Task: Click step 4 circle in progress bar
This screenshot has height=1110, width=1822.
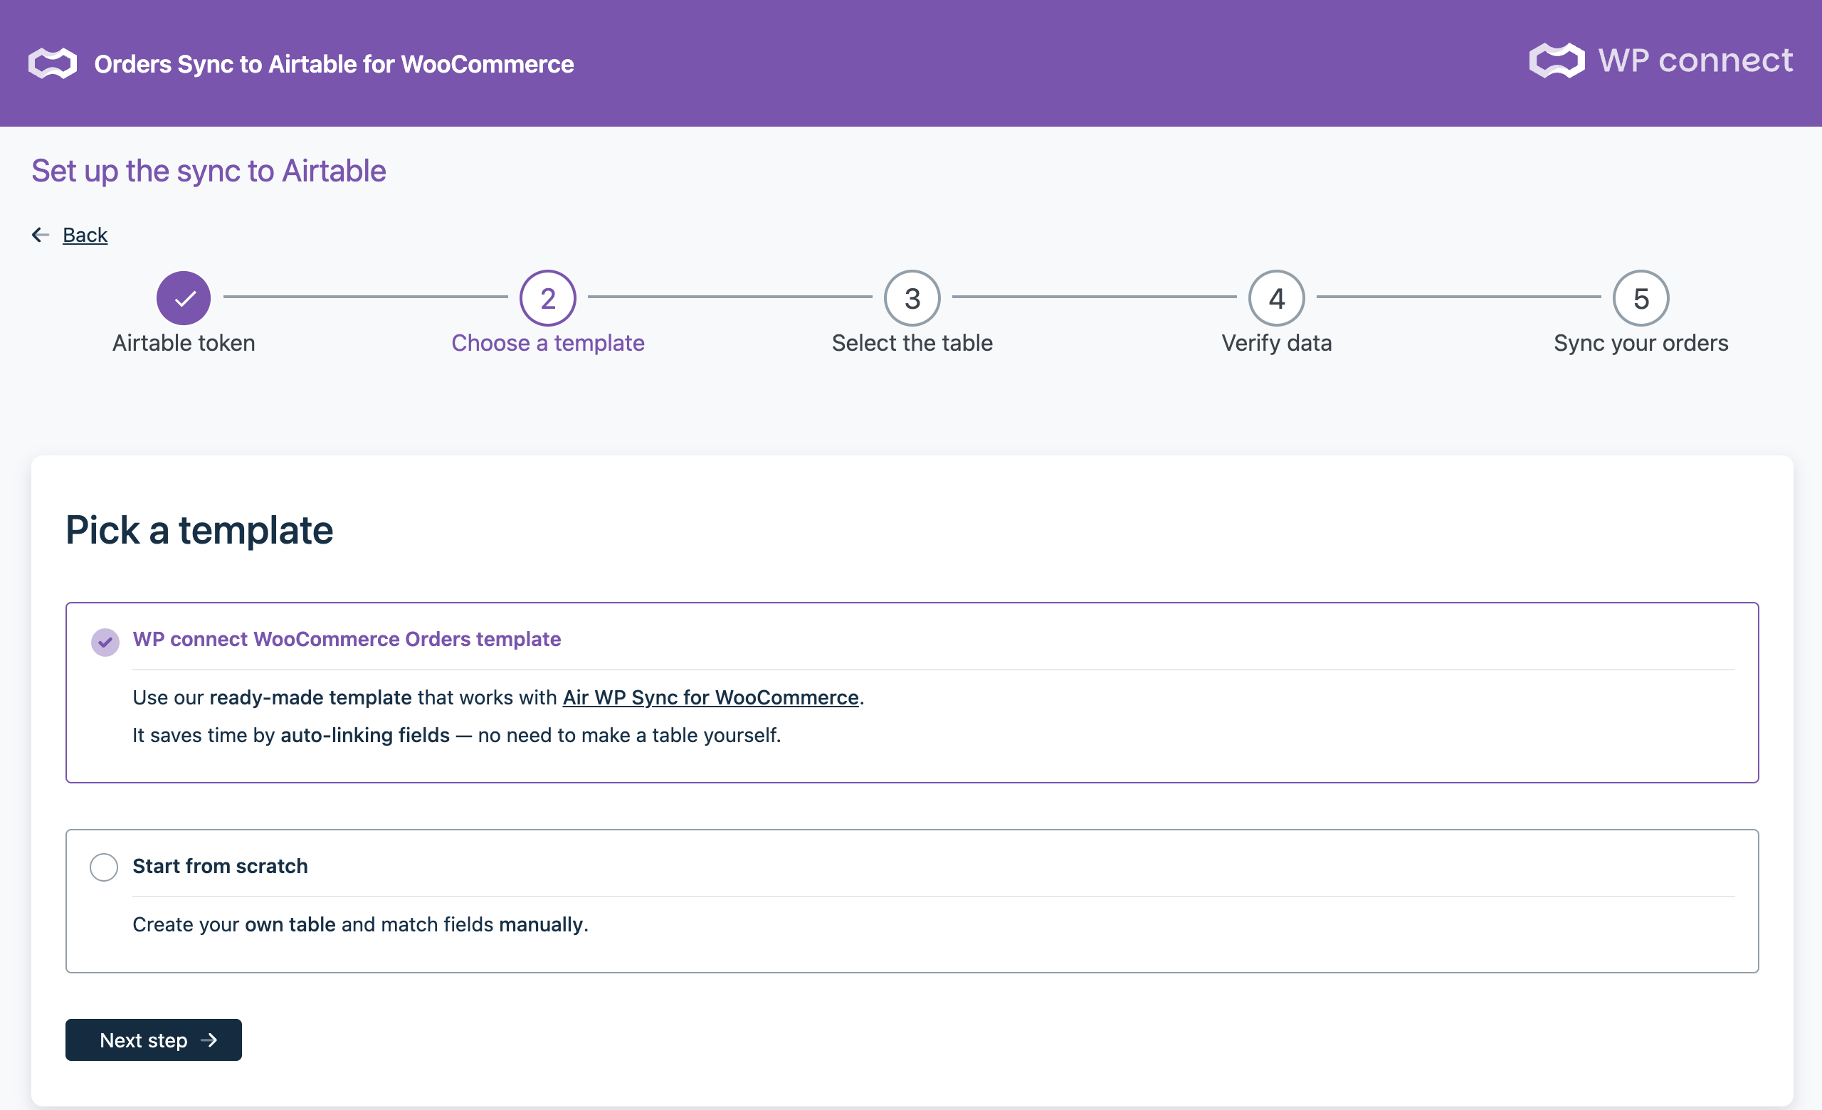Action: [1276, 298]
